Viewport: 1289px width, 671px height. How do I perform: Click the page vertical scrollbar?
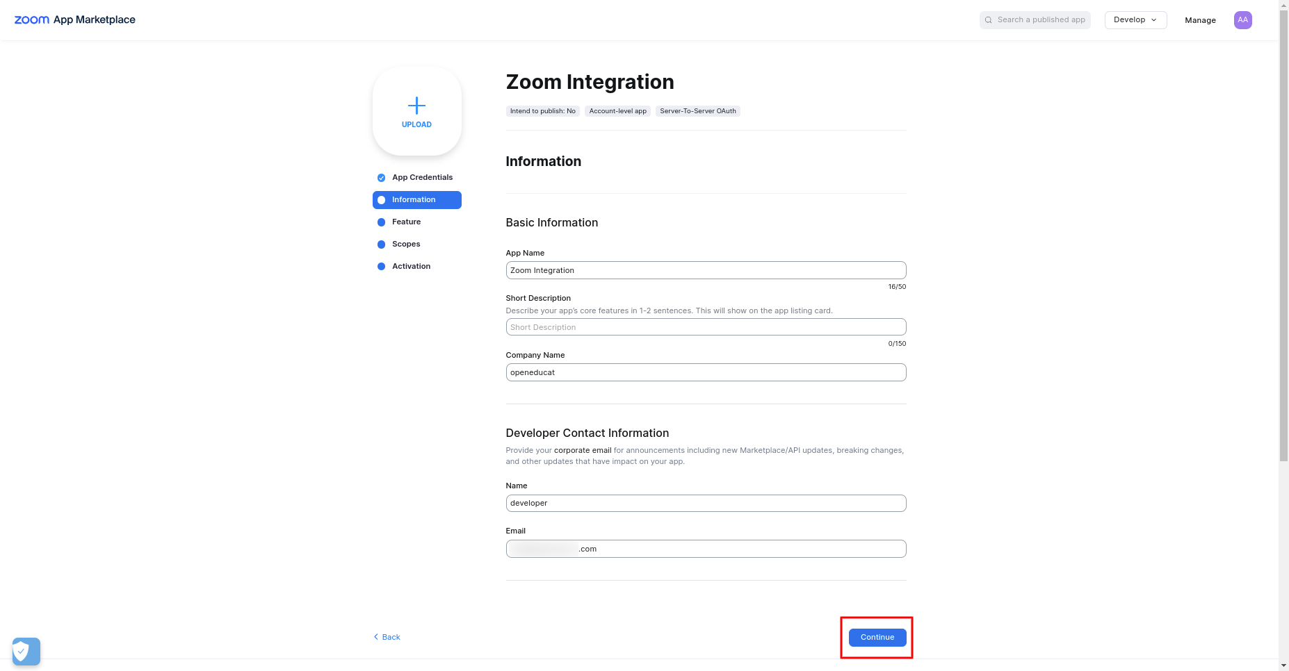click(1283, 243)
